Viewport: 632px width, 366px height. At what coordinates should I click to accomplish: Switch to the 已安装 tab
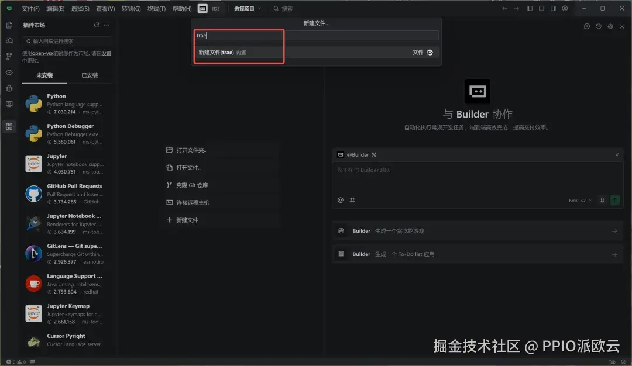point(90,75)
